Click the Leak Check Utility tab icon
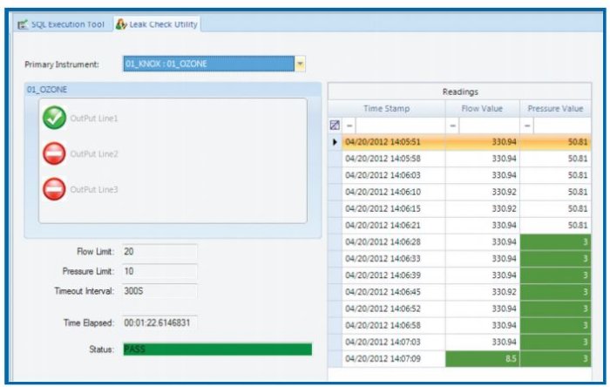The width and height of the screenshot is (610, 387). point(121,24)
